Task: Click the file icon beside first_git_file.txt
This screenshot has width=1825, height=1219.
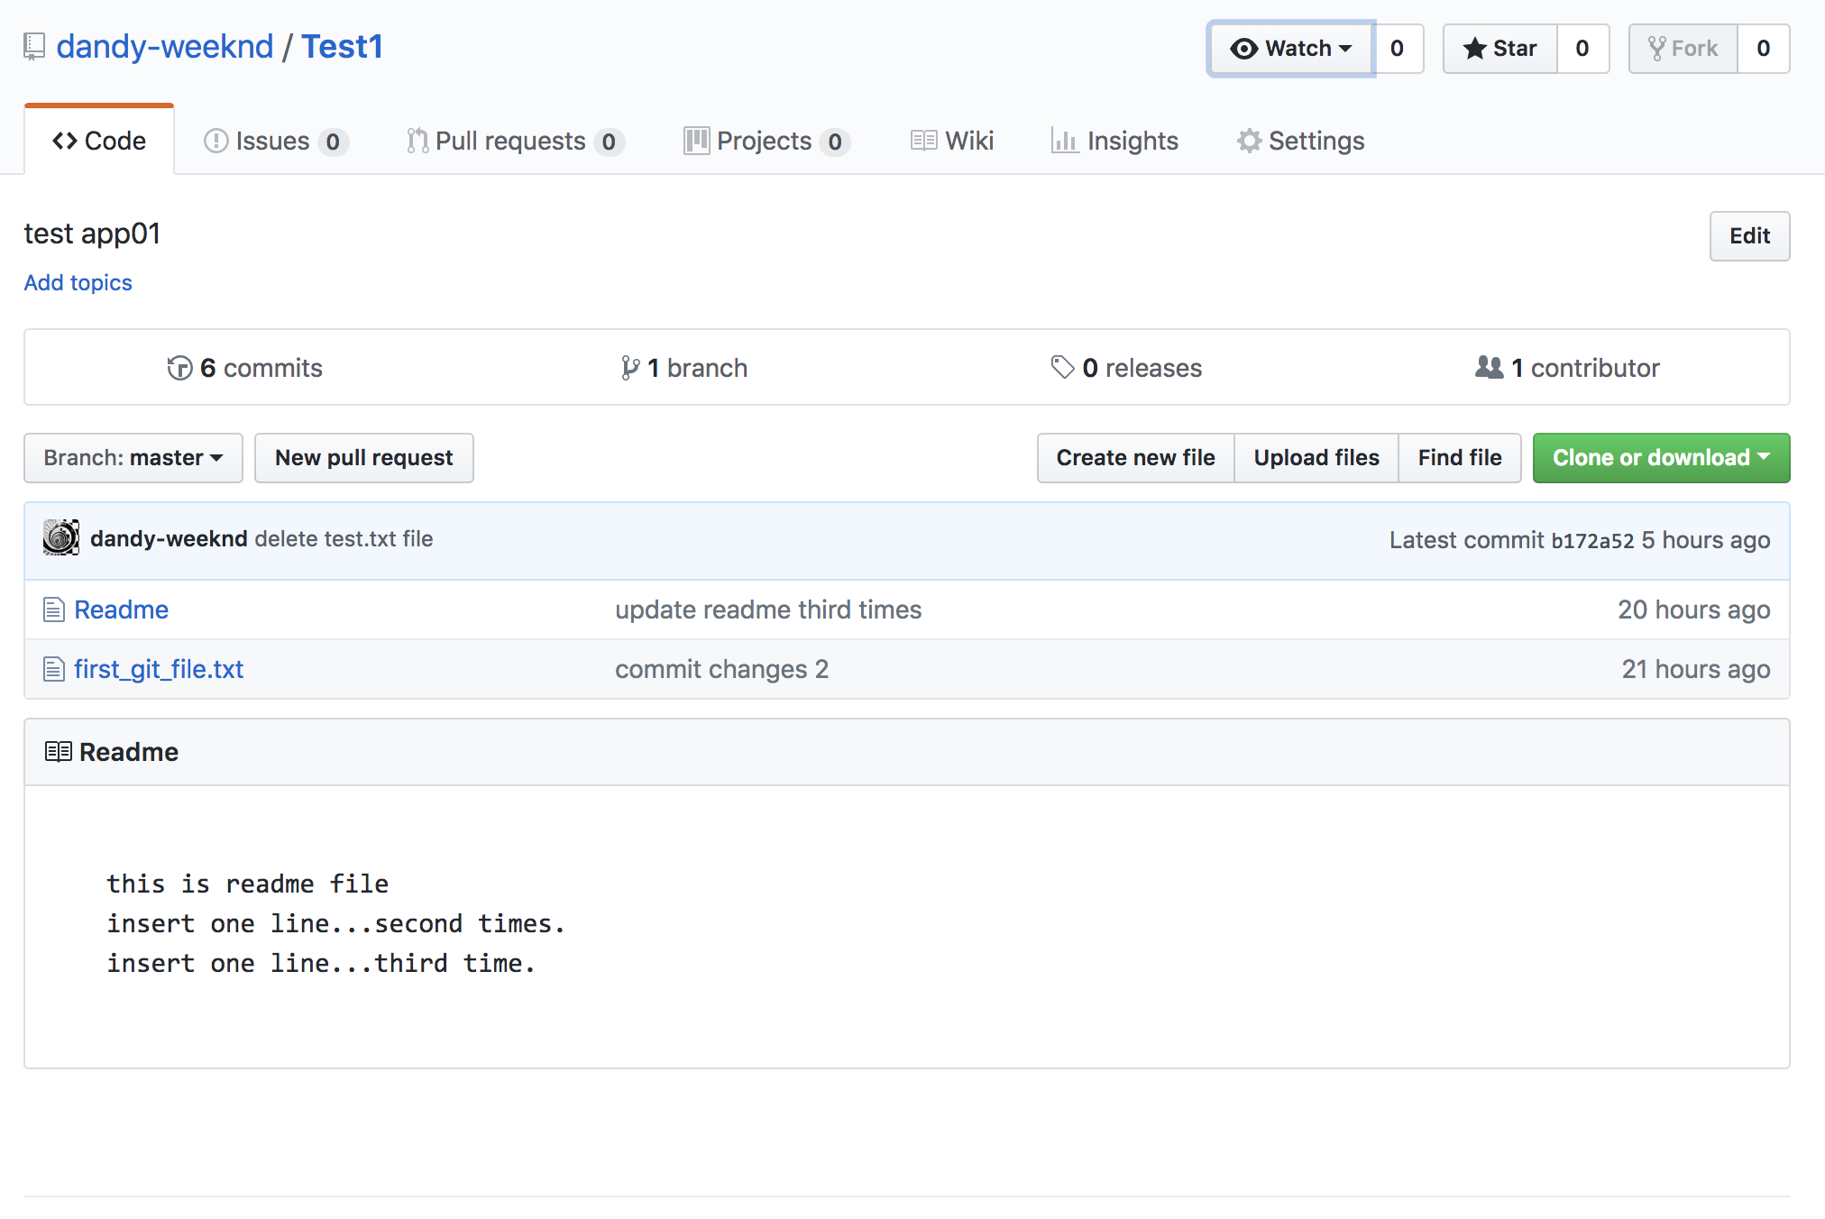Action: pos(54,669)
